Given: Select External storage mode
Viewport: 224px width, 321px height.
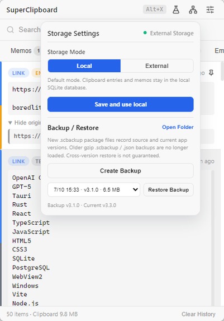Looking at the screenshot, I should [x=157, y=66].
